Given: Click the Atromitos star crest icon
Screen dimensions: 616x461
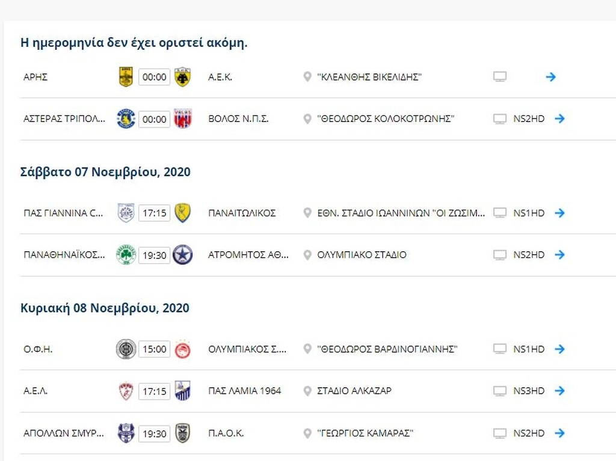Looking at the screenshot, I should point(182,254).
